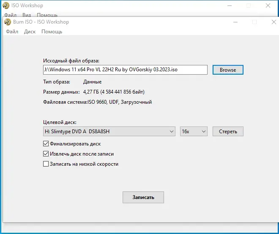Image resolution: width=279 pixels, height=234 pixels.
Task: Close the main ISO Workshop window
Action: pyautogui.click(x=268, y=5)
